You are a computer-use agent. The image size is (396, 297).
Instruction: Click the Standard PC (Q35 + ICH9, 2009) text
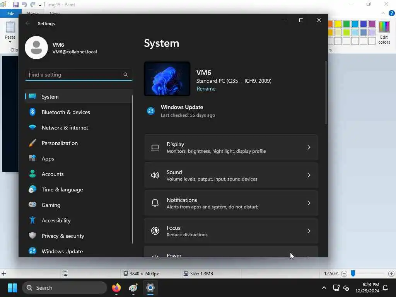(x=234, y=81)
